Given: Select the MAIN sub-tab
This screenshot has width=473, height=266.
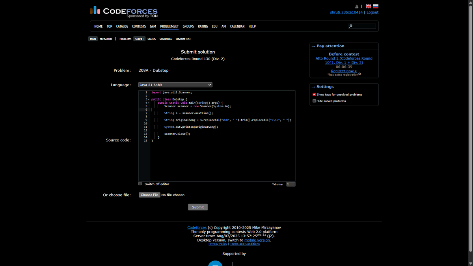Looking at the screenshot, I should (x=93, y=39).
